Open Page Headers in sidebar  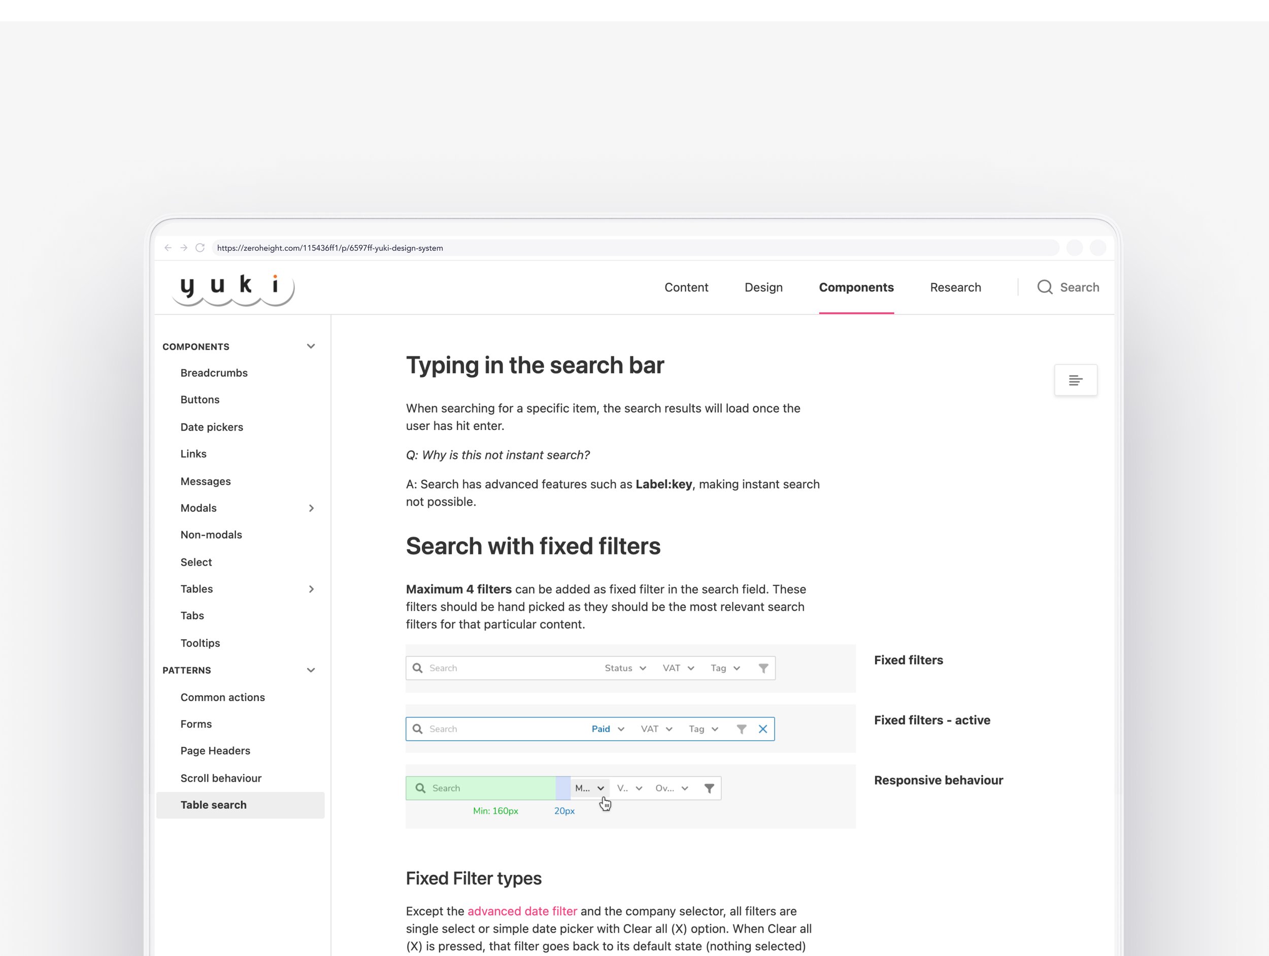point(215,750)
